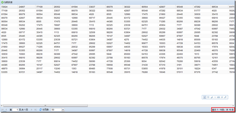Select the cell containing 6347
The image size is (236, 113).
tap(220, 69)
